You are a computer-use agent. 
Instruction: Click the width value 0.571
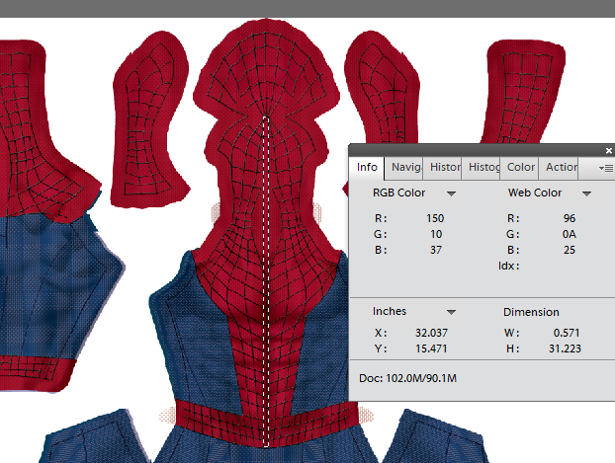coord(566,333)
